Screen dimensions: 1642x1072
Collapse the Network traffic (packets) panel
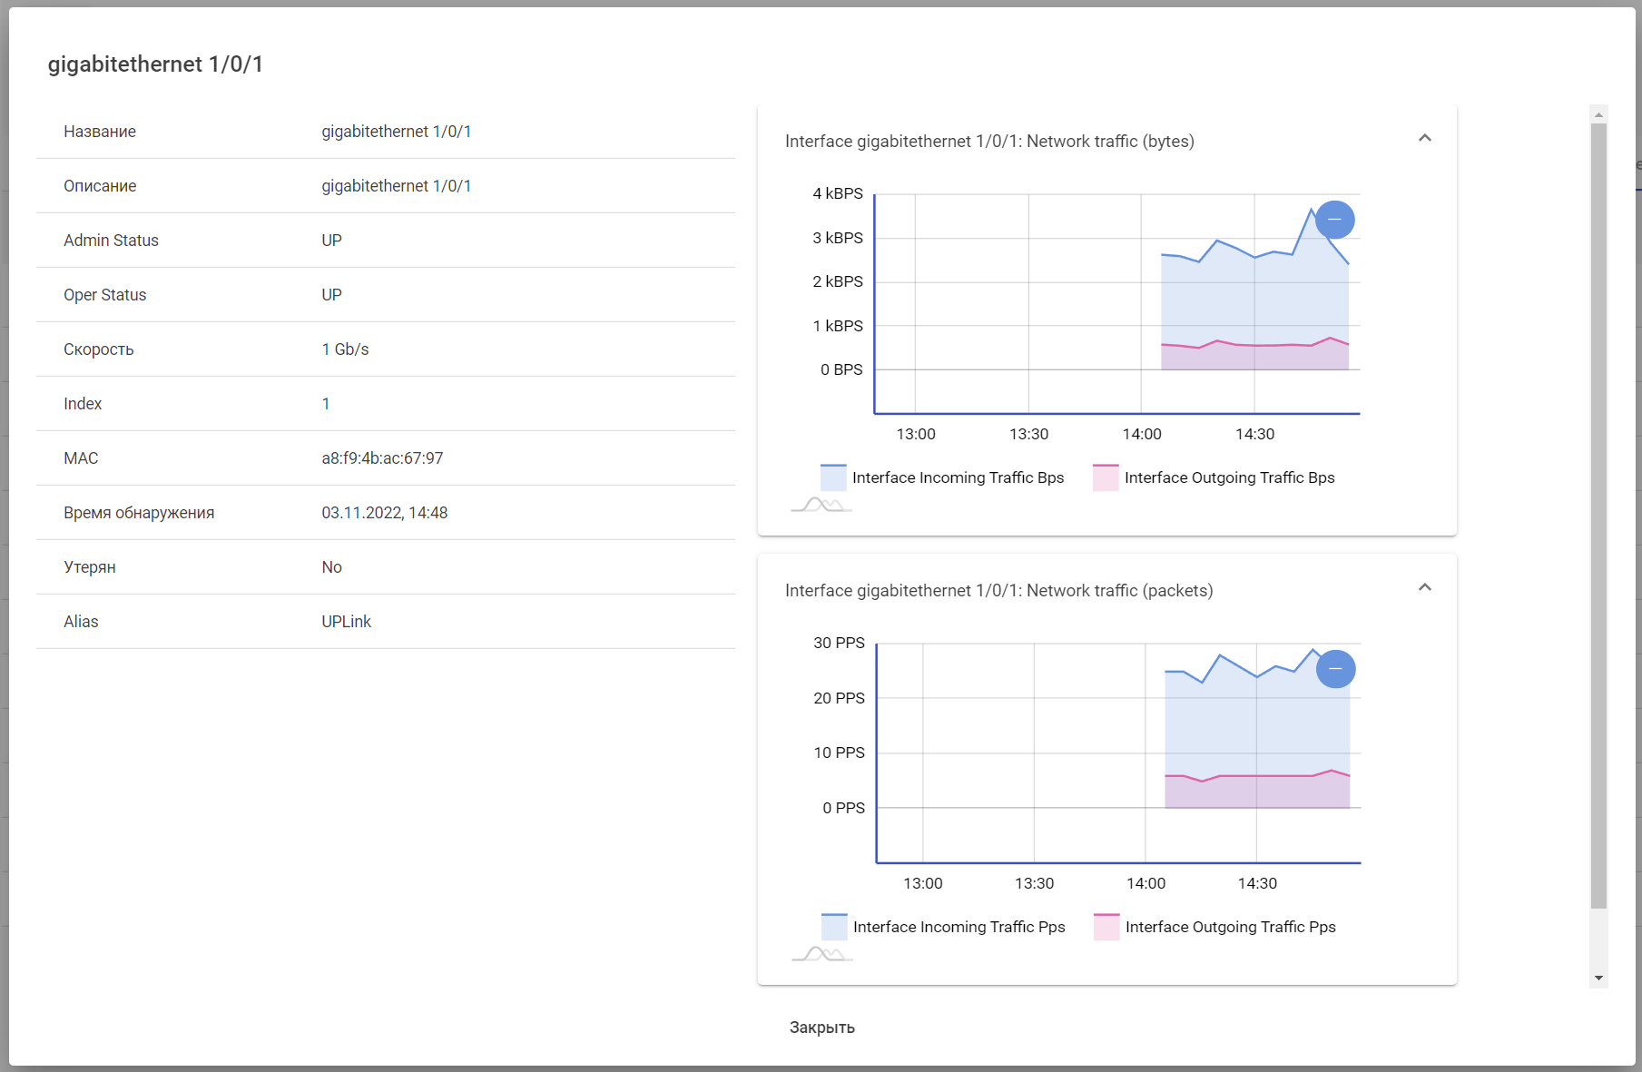tap(1424, 587)
